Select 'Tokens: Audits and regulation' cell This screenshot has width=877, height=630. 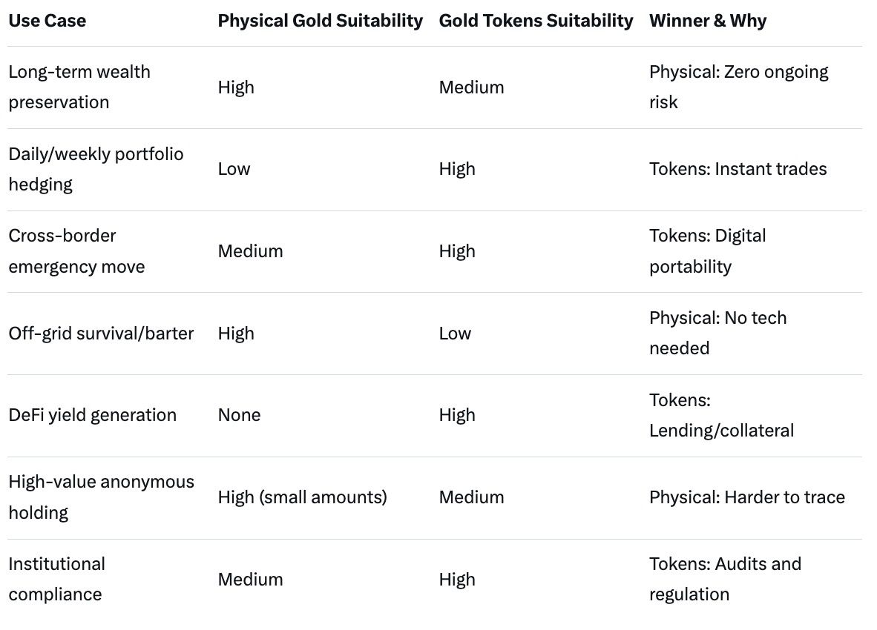(x=725, y=579)
